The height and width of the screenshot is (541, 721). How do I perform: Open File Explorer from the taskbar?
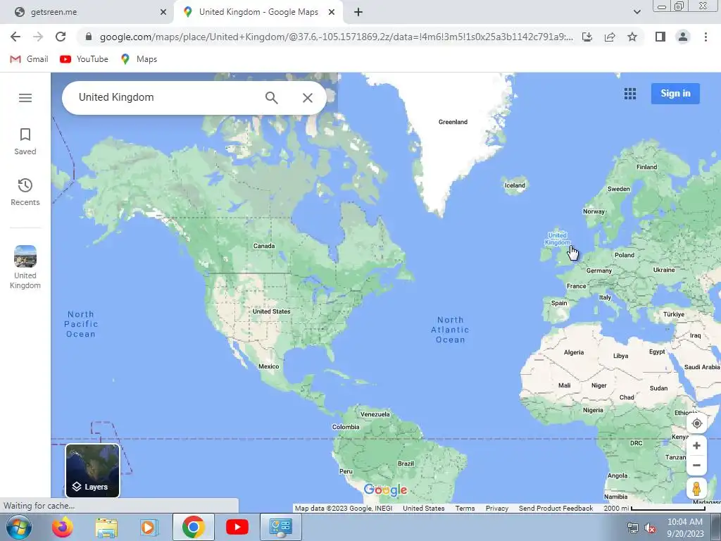pos(106,527)
